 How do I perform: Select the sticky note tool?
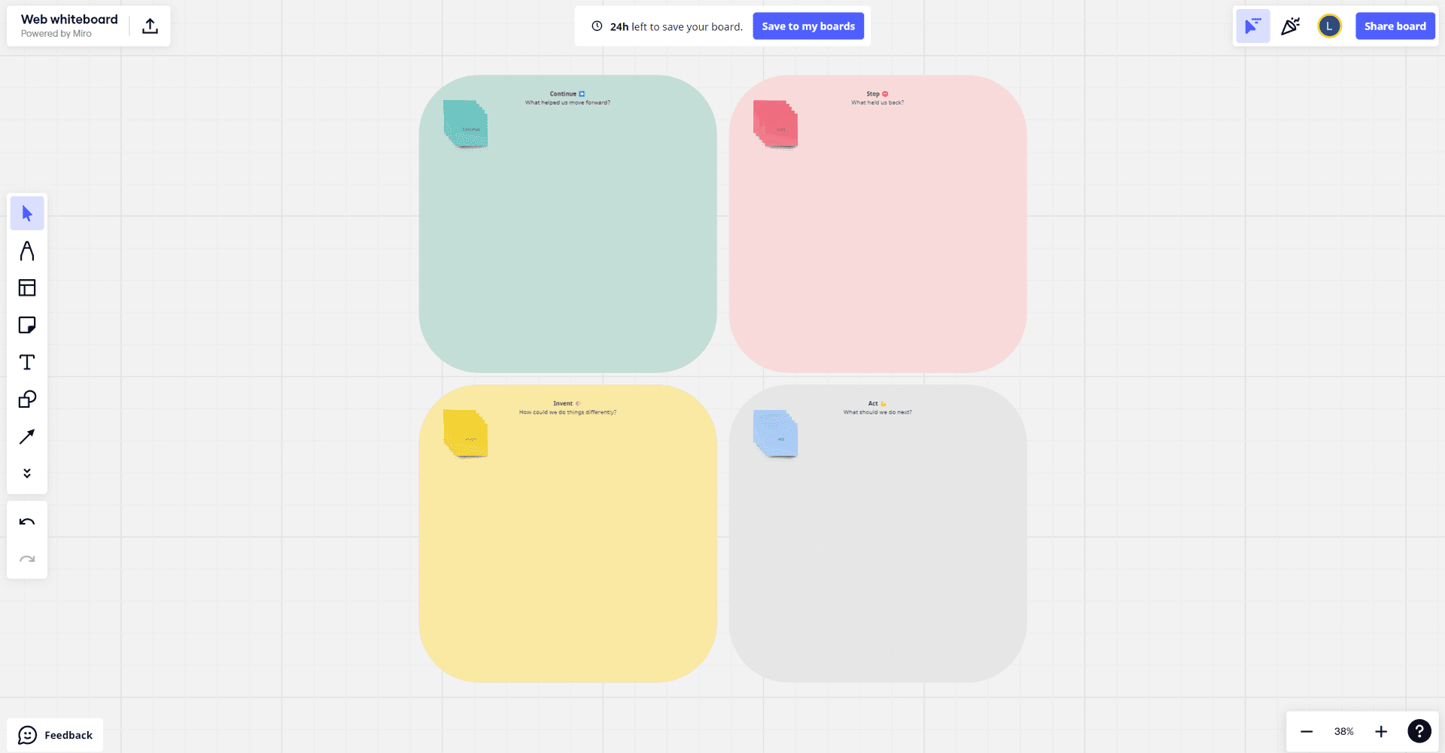[x=27, y=325]
